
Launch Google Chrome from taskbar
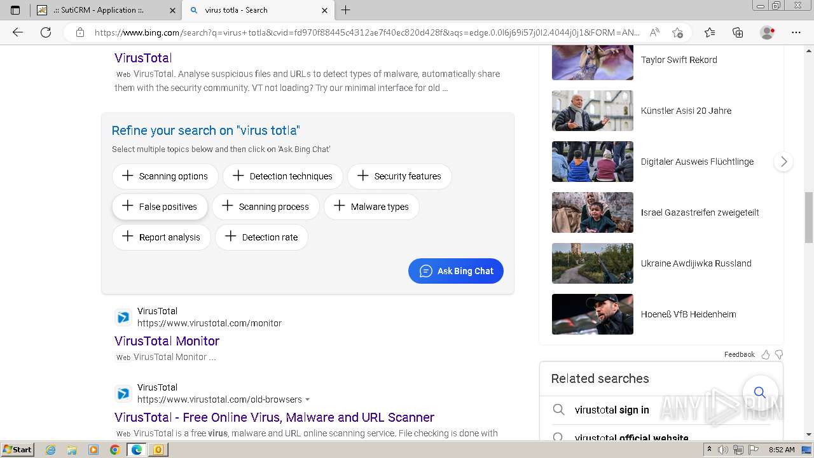114,450
